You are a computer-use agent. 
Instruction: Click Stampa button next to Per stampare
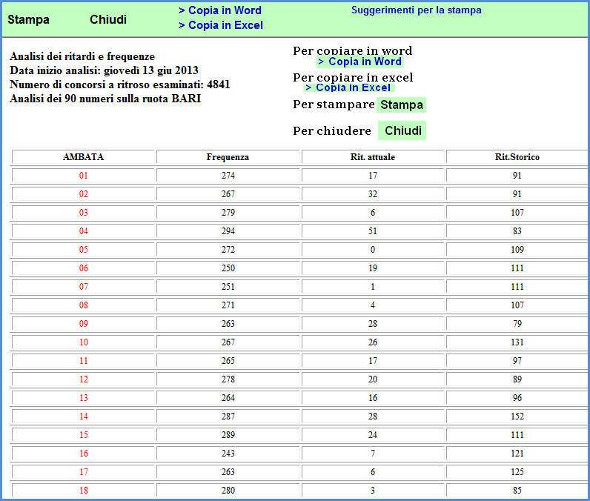(x=402, y=104)
